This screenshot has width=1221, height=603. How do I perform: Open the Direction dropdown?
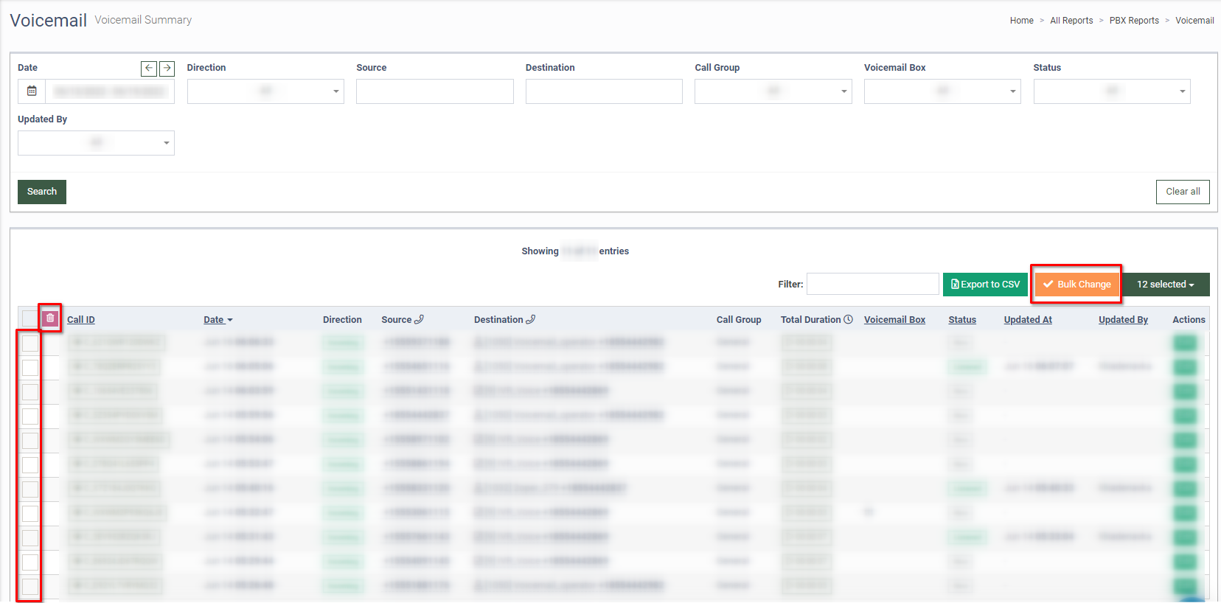(265, 91)
